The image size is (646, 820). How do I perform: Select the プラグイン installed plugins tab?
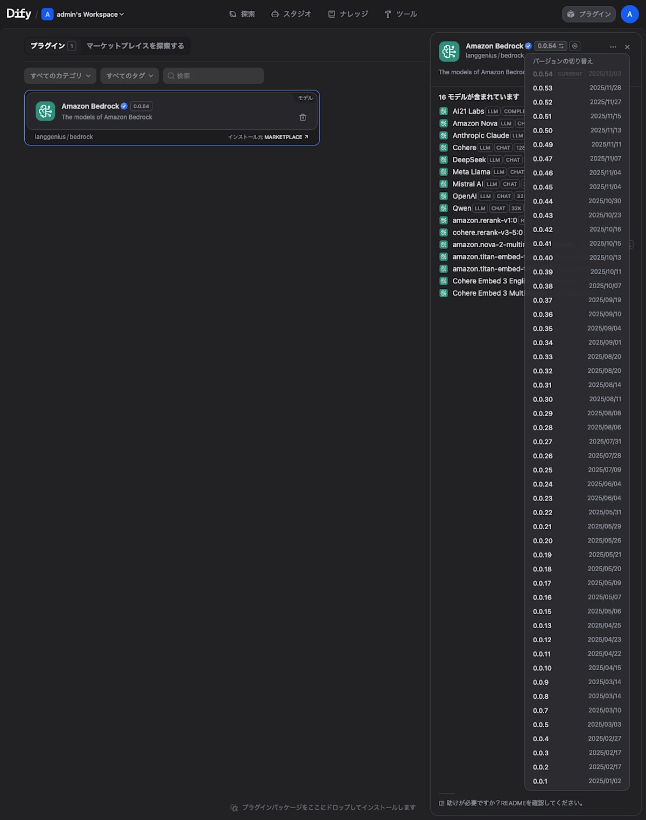53,46
